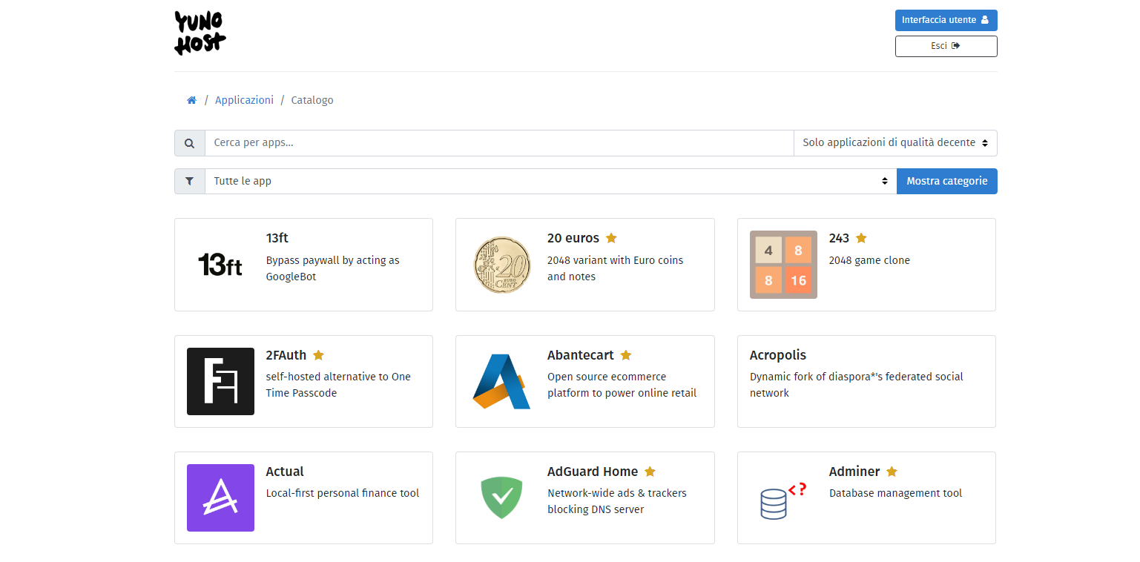
Task: Expand the 'Tutte le app' dropdown
Action: [545, 181]
